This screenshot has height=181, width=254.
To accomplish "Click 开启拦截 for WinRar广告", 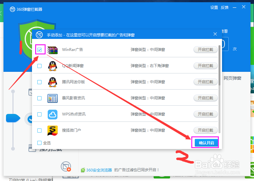I will click(x=206, y=50).
